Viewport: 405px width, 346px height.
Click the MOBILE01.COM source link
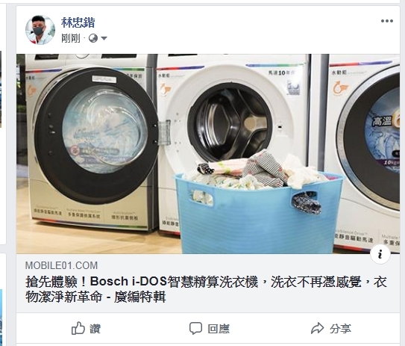pyautogui.click(x=61, y=265)
